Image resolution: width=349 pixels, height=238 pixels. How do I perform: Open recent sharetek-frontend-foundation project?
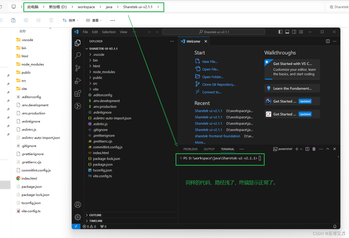pyautogui.click(x=218, y=136)
